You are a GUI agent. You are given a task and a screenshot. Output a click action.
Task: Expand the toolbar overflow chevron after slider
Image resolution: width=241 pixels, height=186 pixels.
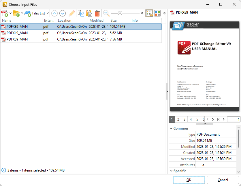tap(142, 13)
